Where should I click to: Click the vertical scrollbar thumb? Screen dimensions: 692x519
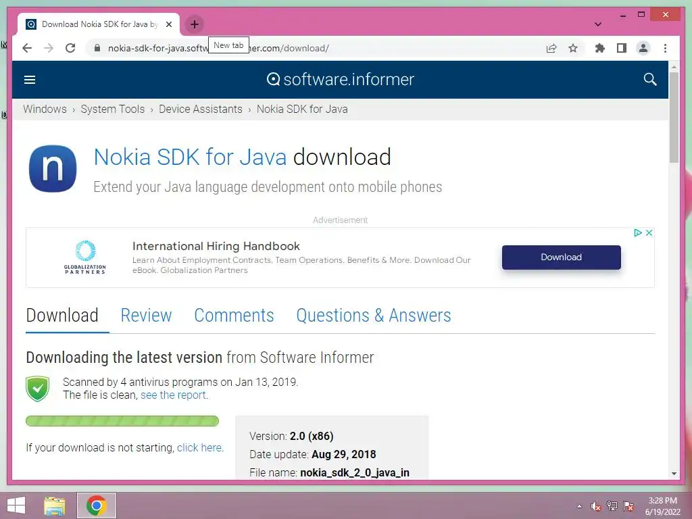point(674,118)
